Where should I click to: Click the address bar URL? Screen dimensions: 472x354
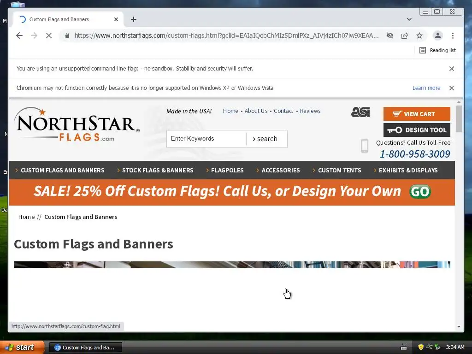pos(226,35)
